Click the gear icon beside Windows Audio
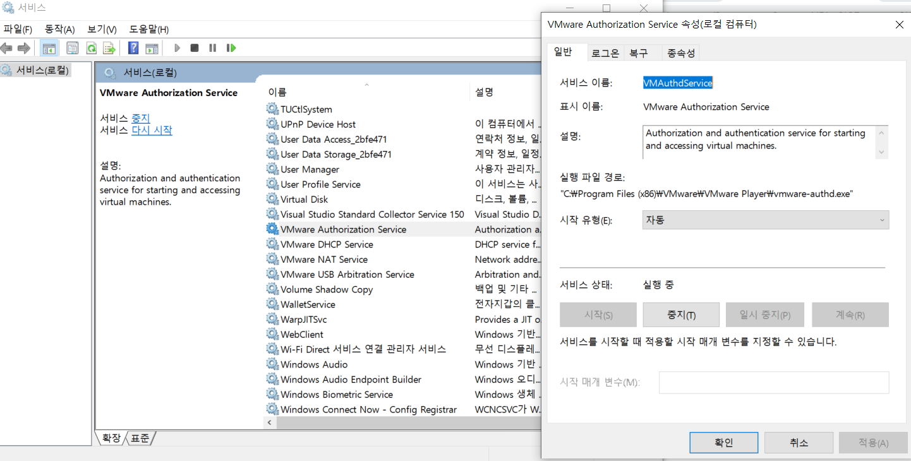This screenshot has width=911, height=461. [x=272, y=364]
